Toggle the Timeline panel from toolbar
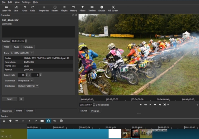Screen dimensions: 199x139 tap(92, 9)
